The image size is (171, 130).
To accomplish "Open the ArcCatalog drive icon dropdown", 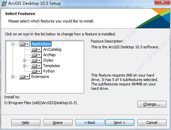I will 36,49.
